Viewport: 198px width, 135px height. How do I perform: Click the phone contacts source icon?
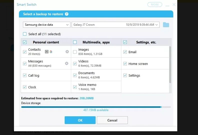coord(47,52)
